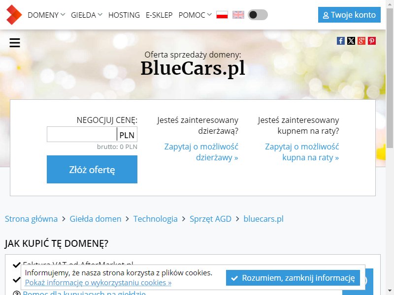This screenshot has width=394, height=295.
Task: Expand the POMOC dropdown menu
Action: tap(195, 15)
